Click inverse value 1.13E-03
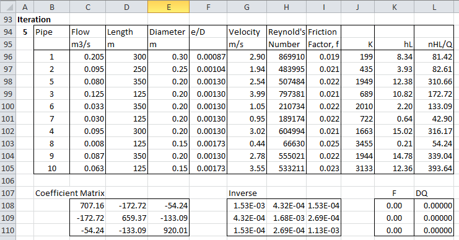The width and height of the screenshot is (459, 240). pyautogui.click(x=324, y=230)
